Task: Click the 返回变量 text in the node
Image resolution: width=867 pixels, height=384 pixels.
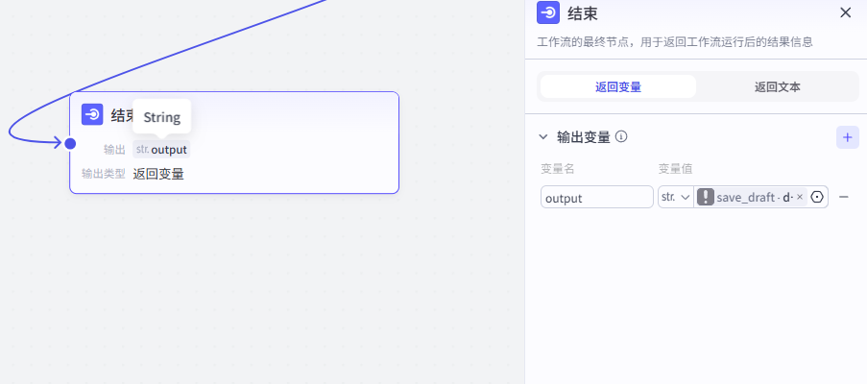Action: [x=158, y=174]
